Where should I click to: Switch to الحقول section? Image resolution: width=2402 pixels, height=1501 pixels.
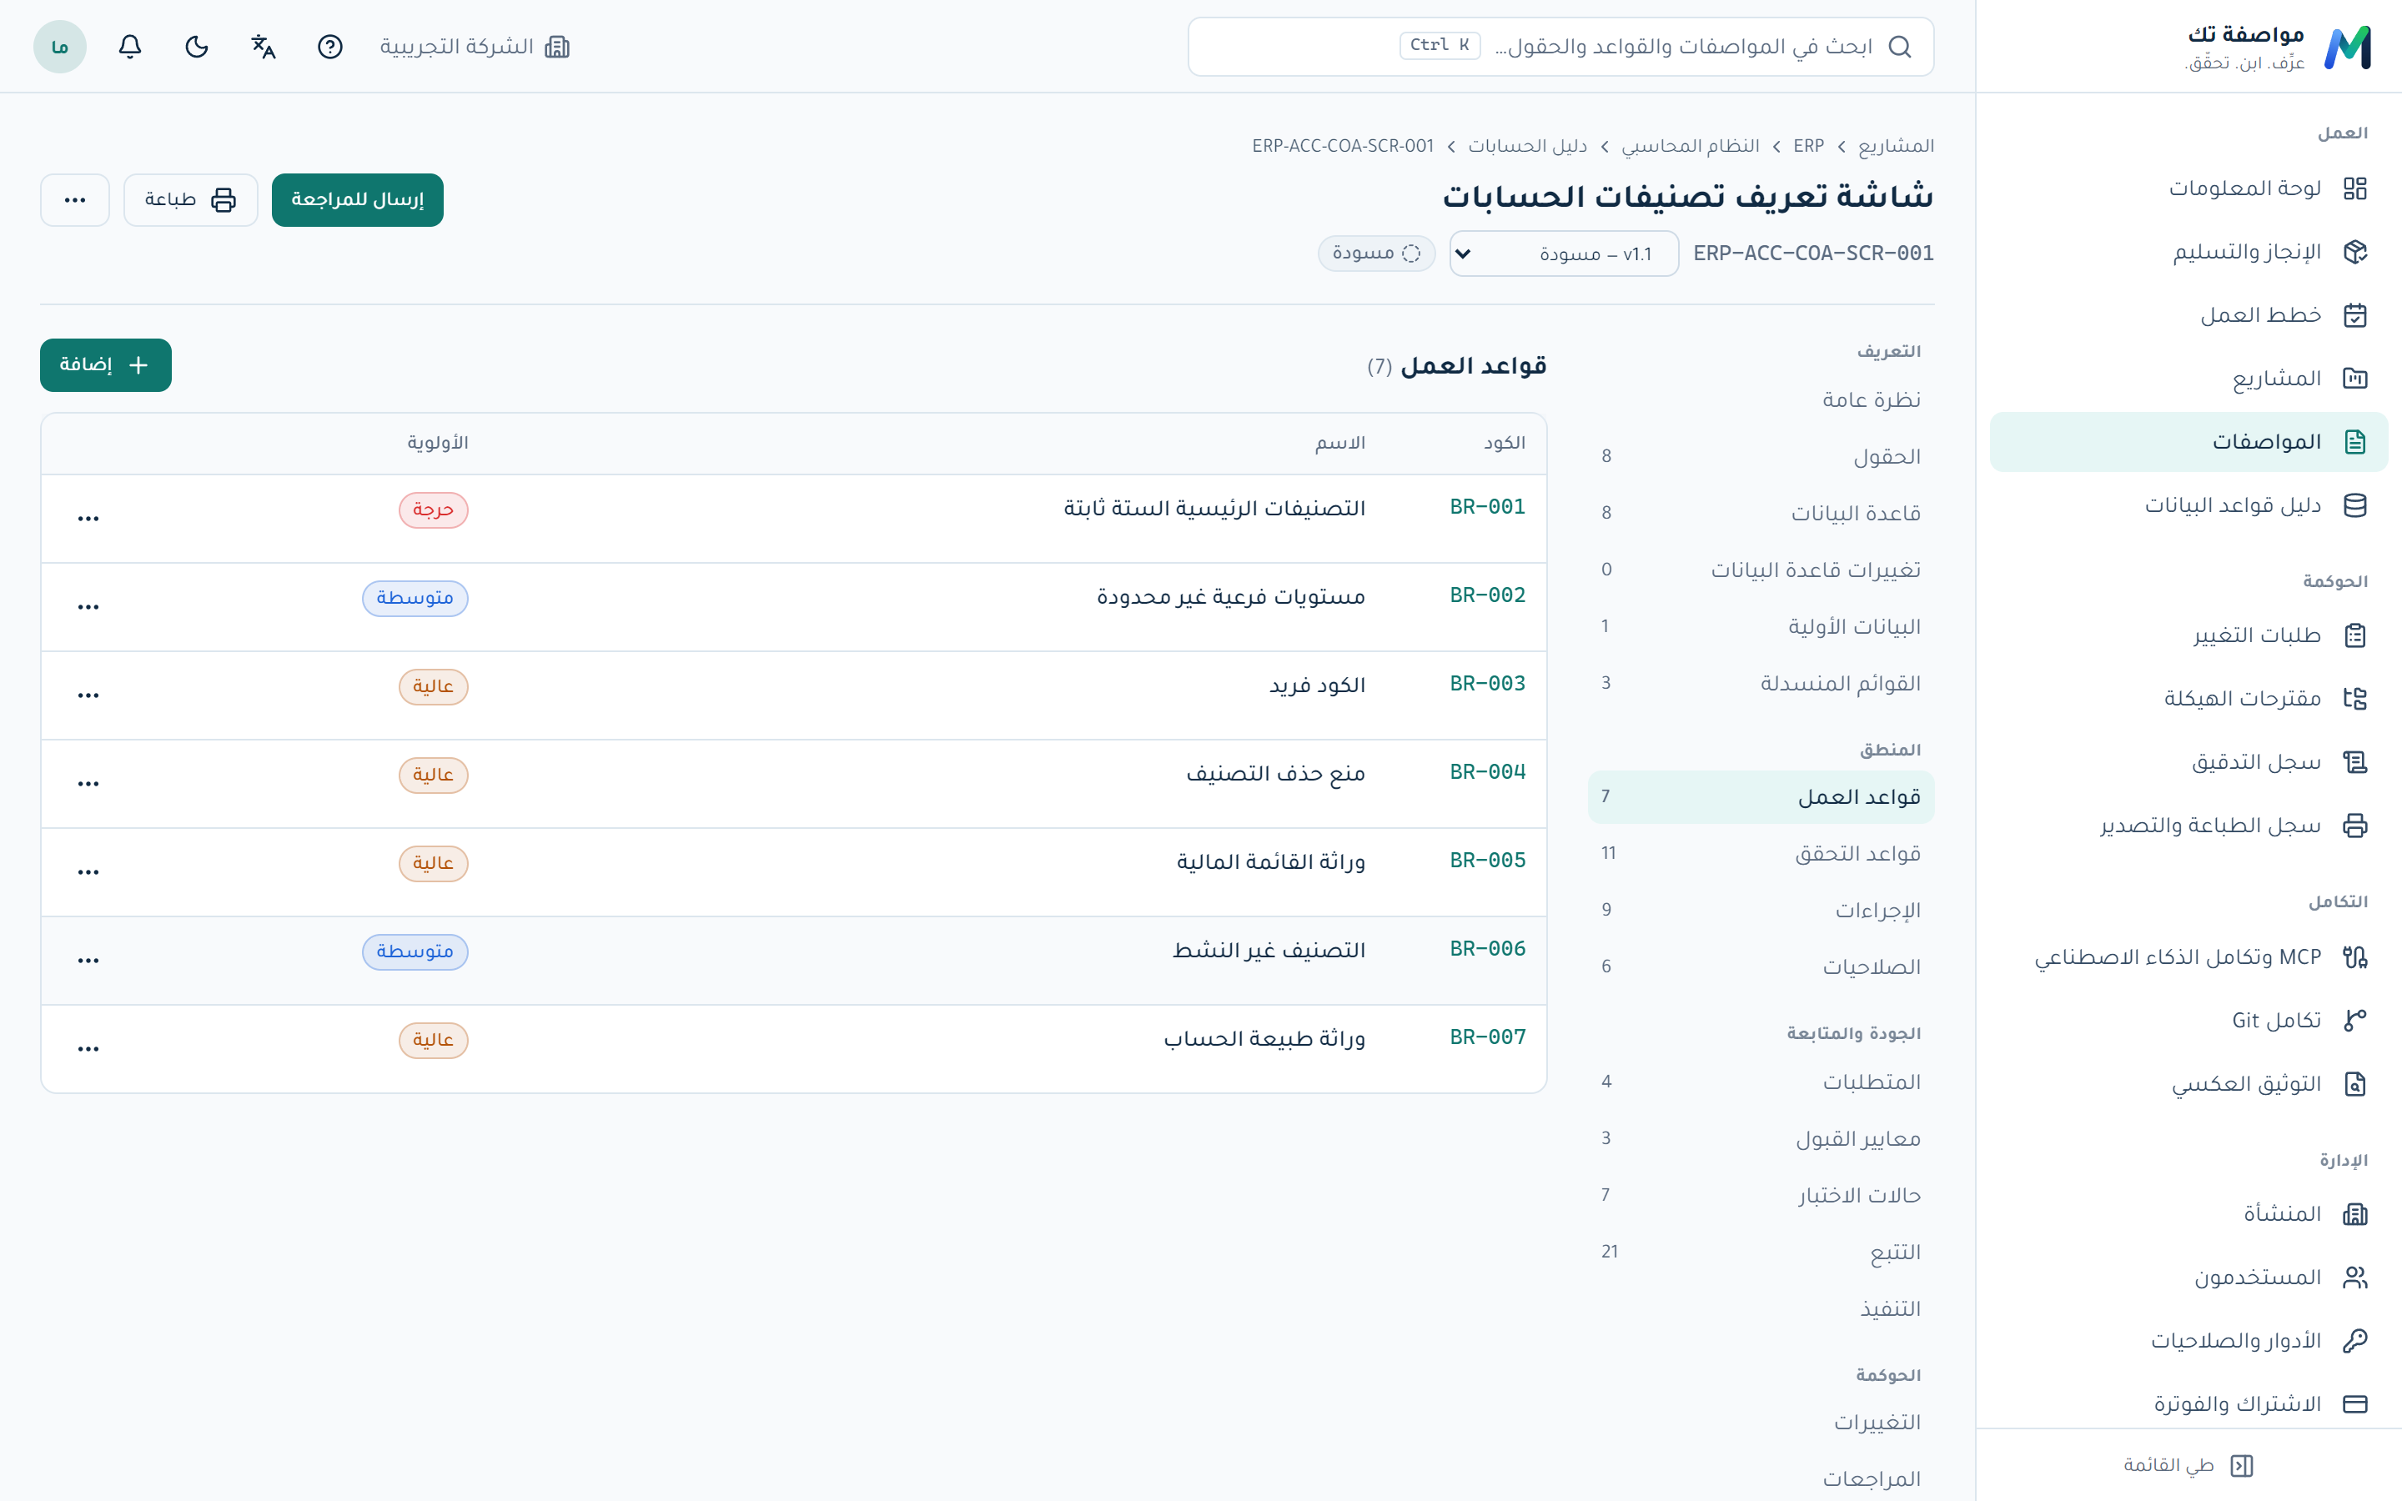point(1761,457)
